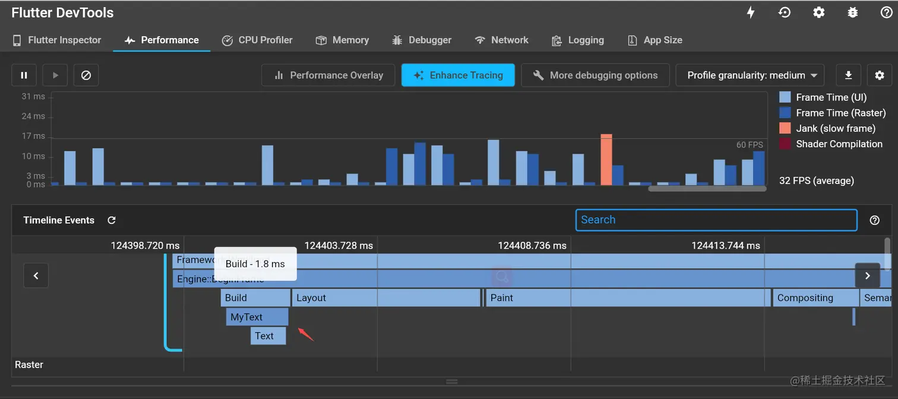Open the Memory tab
Image resolution: width=898 pixels, height=399 pixels.
[x=342, y=40]
